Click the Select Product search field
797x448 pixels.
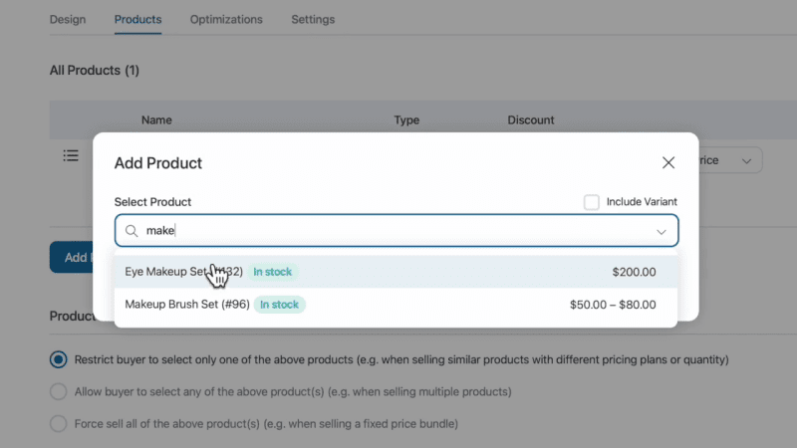click(396, 231)
